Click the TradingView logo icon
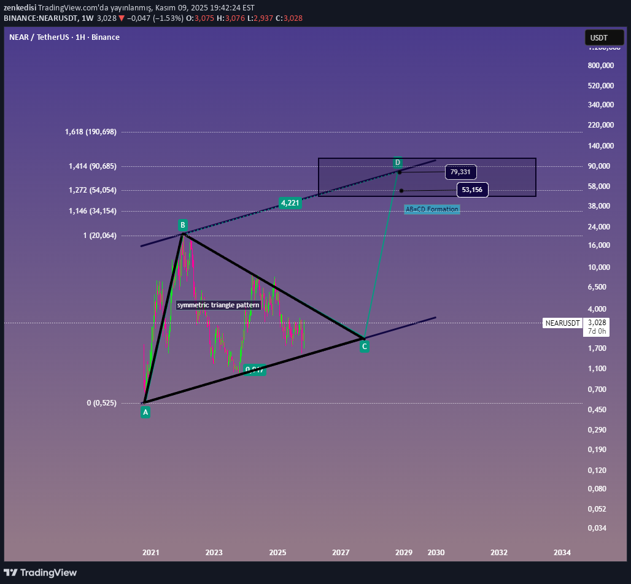This screenshot has height=584, width=631. pos(10,572)
